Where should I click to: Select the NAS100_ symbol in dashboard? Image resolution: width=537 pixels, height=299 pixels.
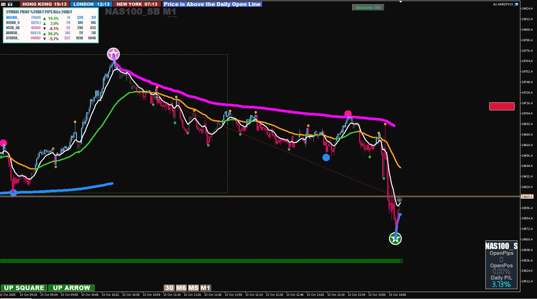12,18
